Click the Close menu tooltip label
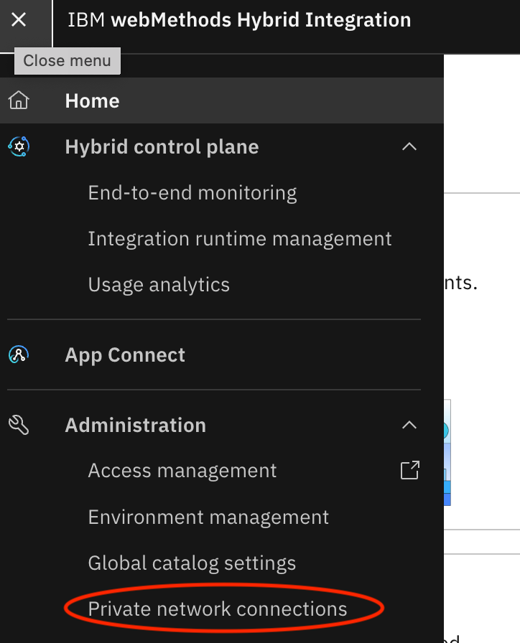This screenshot has width=520, height=643. click(67, 60)
